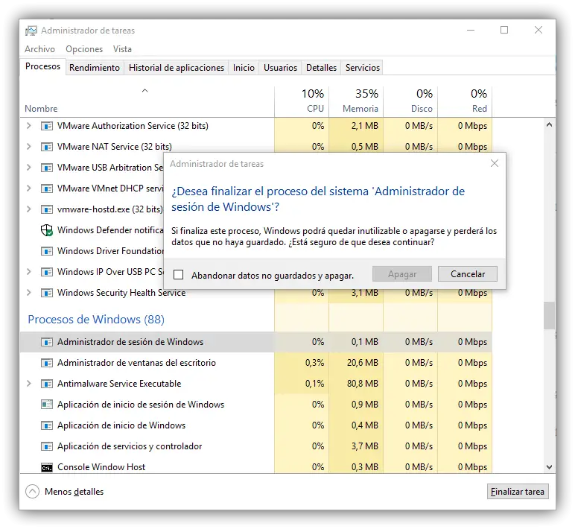Sort by the Disco column header
Viewport: 575px width, 529px height.
(410, 101)
